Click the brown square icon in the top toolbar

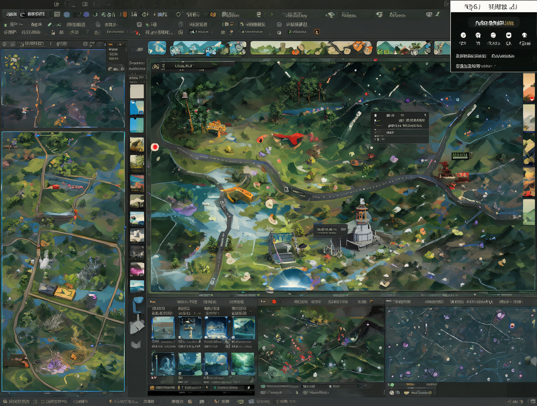click(125, 14)
